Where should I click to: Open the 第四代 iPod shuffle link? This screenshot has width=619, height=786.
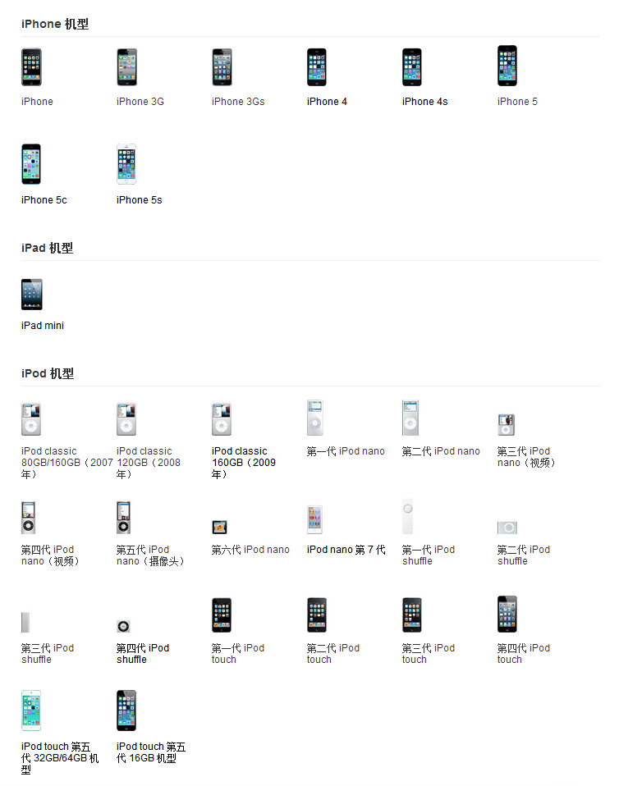[143, 653]
